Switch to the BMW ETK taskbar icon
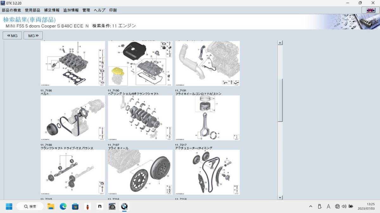This screenshot has height=213, width=380. (x=124, y=206)
